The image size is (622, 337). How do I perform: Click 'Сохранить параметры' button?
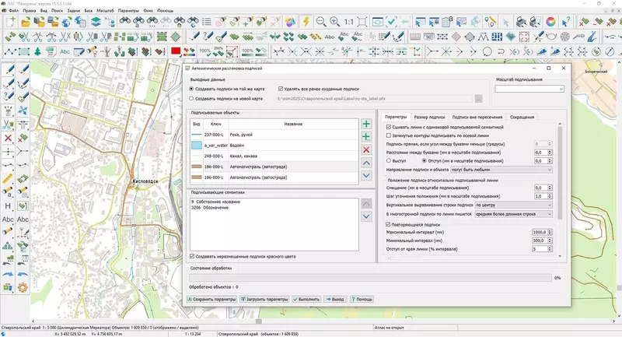pos(211,298)
